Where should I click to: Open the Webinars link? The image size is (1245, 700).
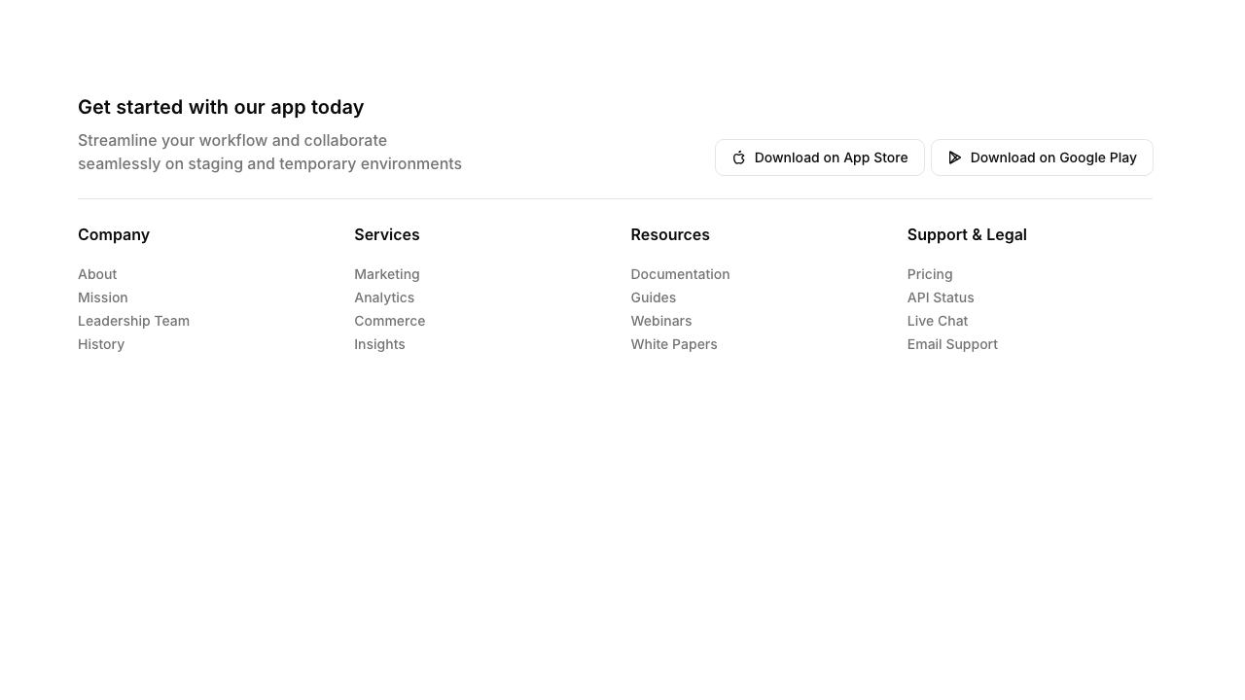click(x=661, y=321)
